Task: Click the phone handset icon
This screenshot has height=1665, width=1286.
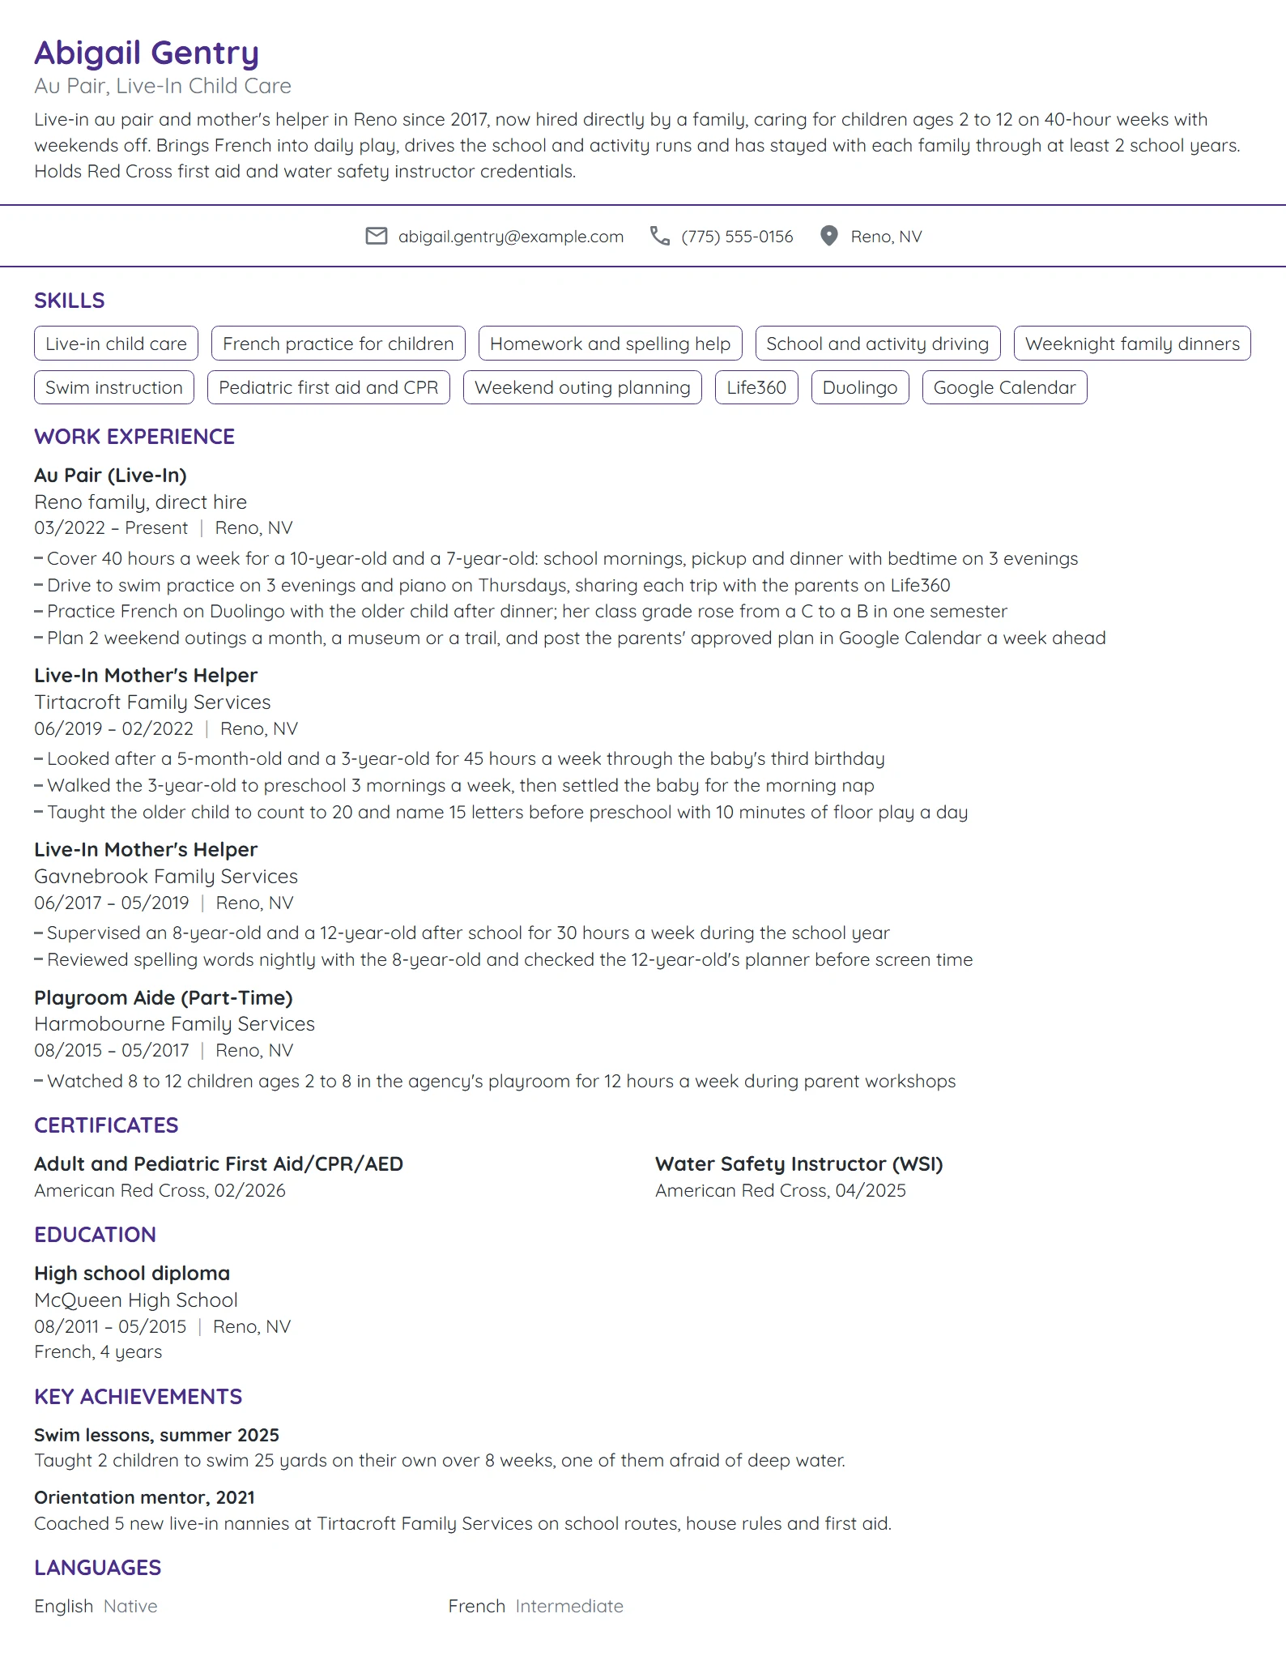Action: point(660,236)
